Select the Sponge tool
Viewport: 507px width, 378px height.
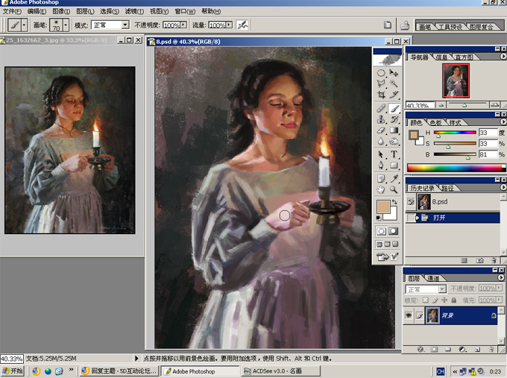(394, 142)
